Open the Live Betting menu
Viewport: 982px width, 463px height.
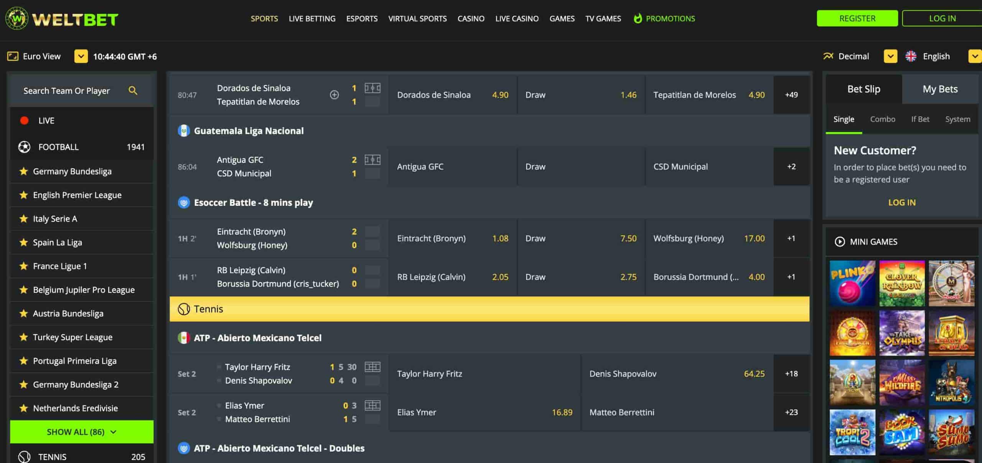coord(312,18)
